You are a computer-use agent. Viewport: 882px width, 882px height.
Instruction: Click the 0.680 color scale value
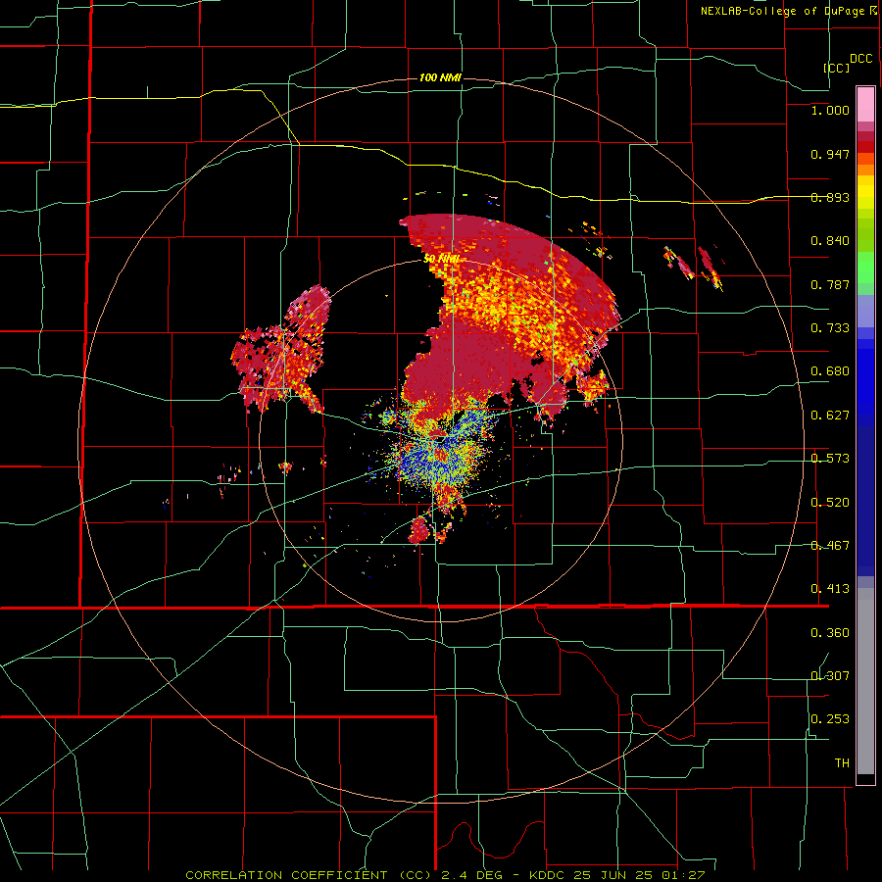pos(830,371)
